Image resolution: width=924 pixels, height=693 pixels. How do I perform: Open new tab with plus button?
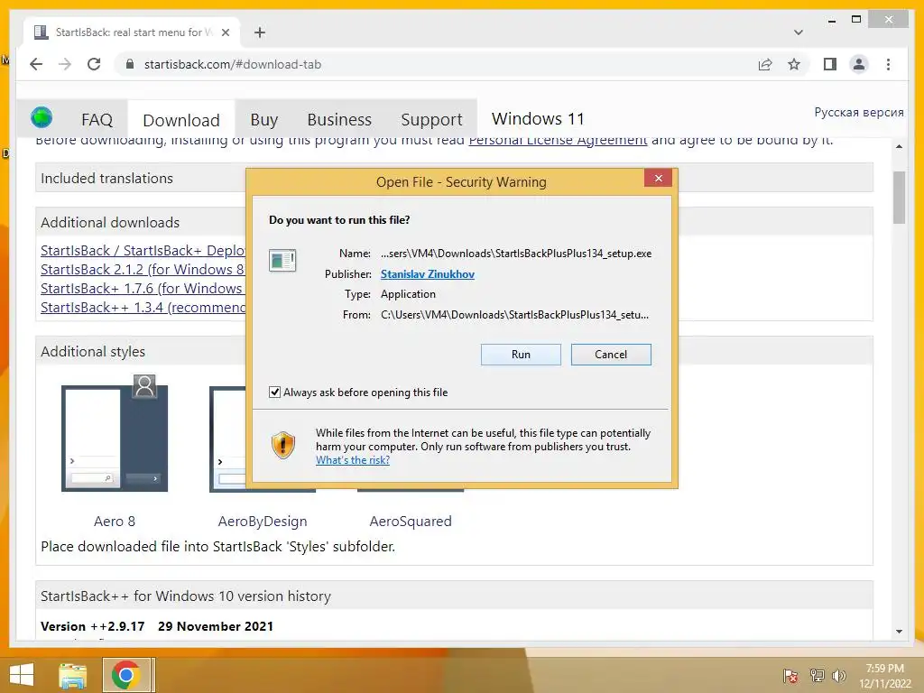[x=259, y=32]
